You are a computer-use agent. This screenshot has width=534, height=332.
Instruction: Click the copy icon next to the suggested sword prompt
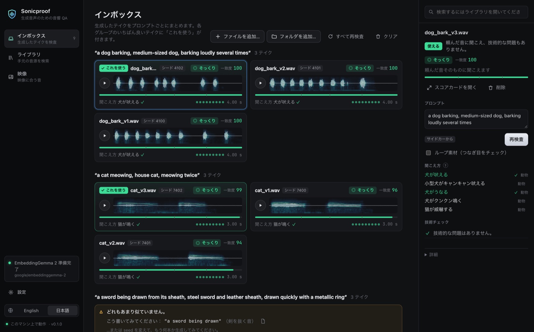pos(263,321)
